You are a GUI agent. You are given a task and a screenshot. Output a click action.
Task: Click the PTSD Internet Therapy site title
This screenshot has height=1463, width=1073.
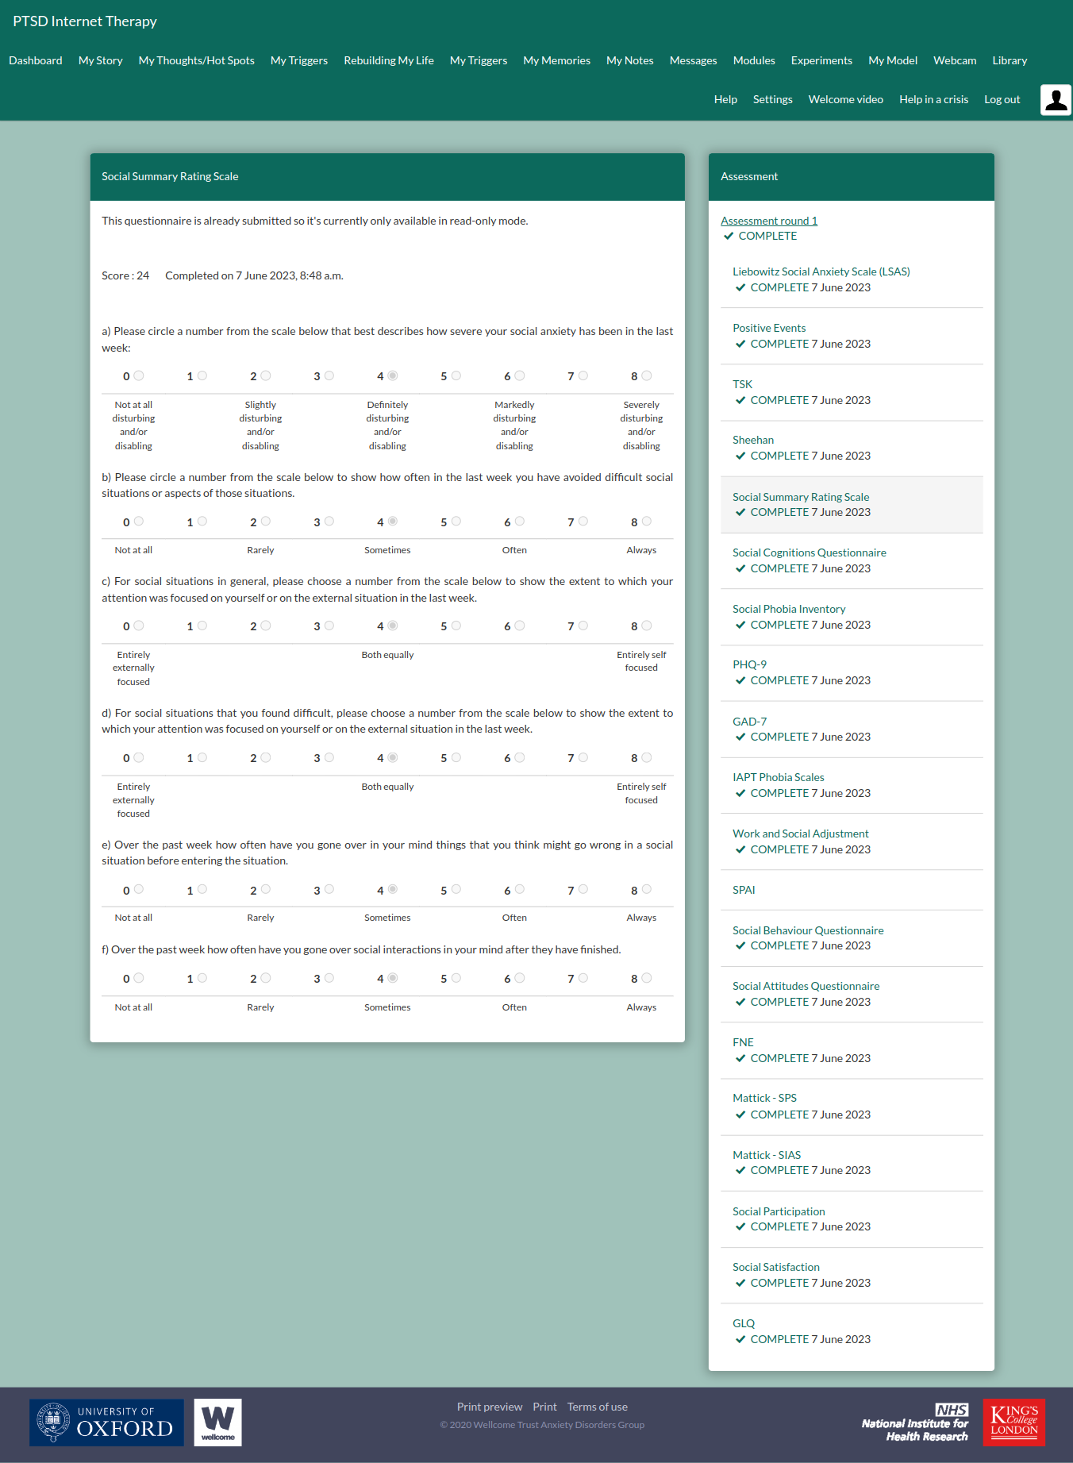point(85,21)
